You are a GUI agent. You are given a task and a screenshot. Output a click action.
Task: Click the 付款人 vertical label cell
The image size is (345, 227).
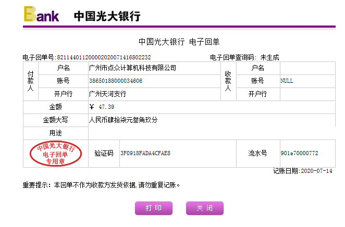(30, 81)
